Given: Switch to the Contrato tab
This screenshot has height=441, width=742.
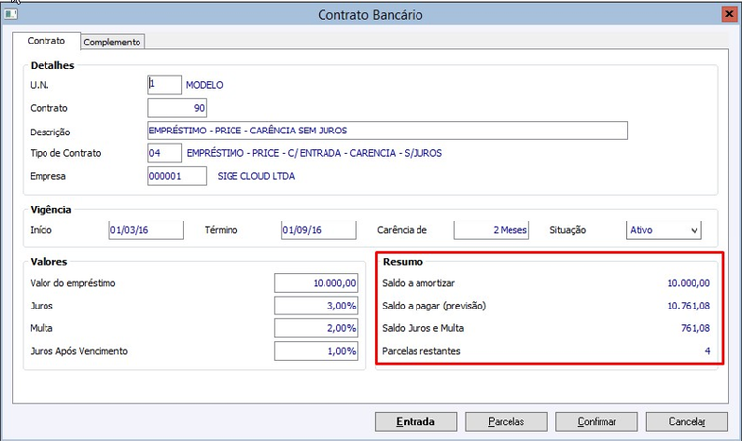Looking at the screenshot, I should [x=46, y=41].
